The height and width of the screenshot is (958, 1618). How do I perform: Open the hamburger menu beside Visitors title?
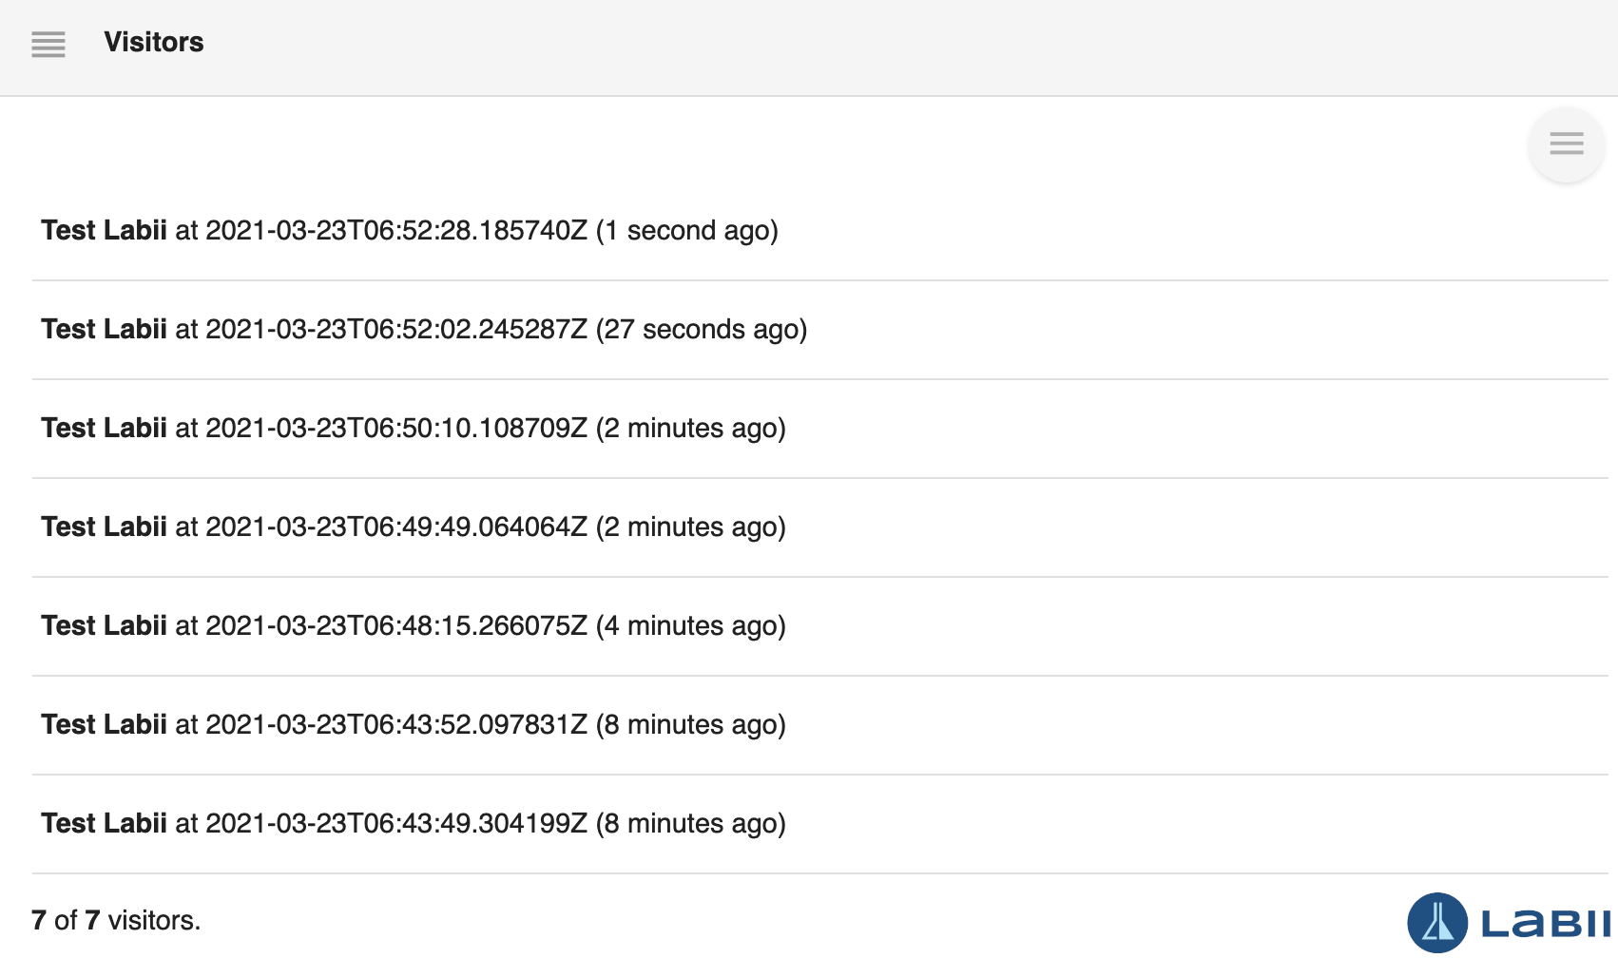[x=48, y=45]
